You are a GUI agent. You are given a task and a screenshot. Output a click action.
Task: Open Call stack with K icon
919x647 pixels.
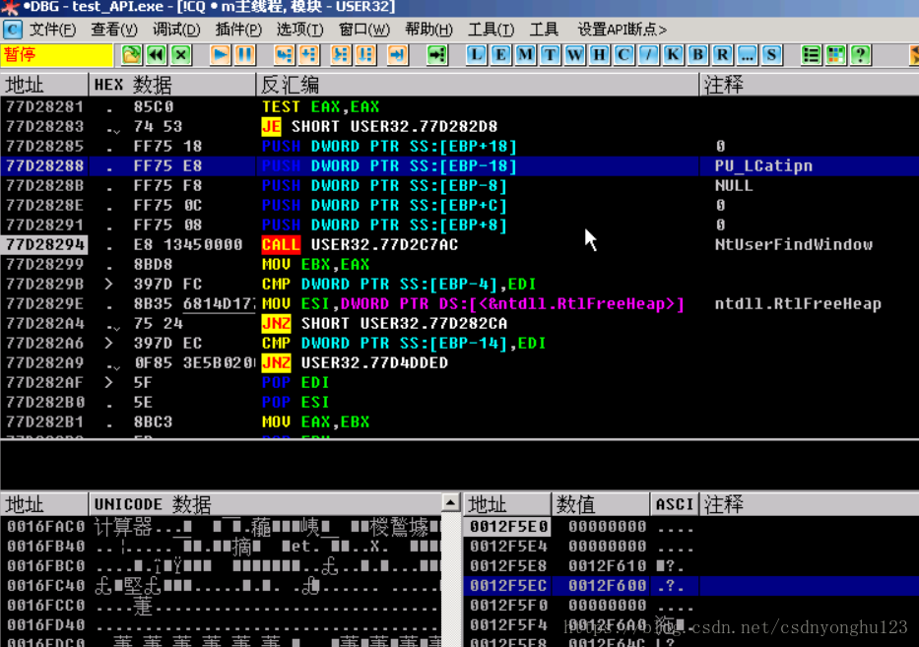tap(673, 55)
